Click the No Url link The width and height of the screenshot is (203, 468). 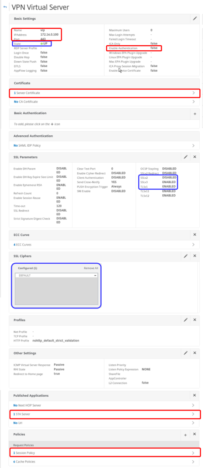(18, 423)
